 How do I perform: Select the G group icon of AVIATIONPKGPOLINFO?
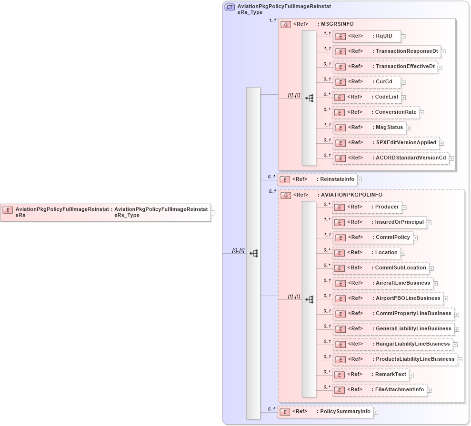(285, 195)
